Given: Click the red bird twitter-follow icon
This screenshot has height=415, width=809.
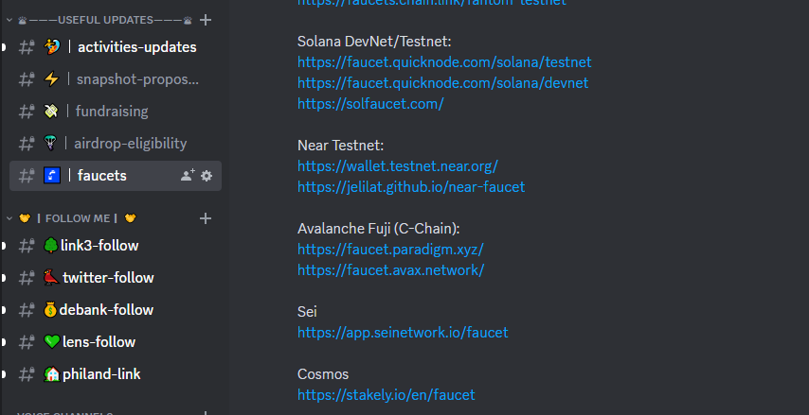Looking at the screenshot, I should (51, 278).
